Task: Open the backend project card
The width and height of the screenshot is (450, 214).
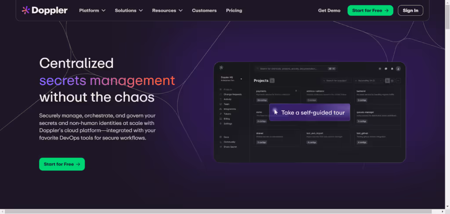Action: click(377, 96)
